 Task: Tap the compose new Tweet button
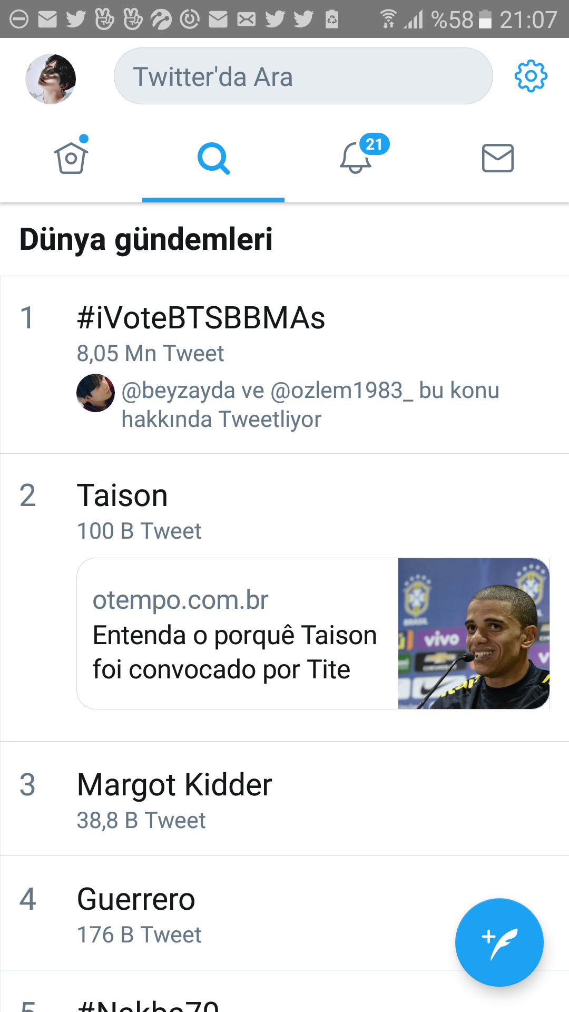499,942
